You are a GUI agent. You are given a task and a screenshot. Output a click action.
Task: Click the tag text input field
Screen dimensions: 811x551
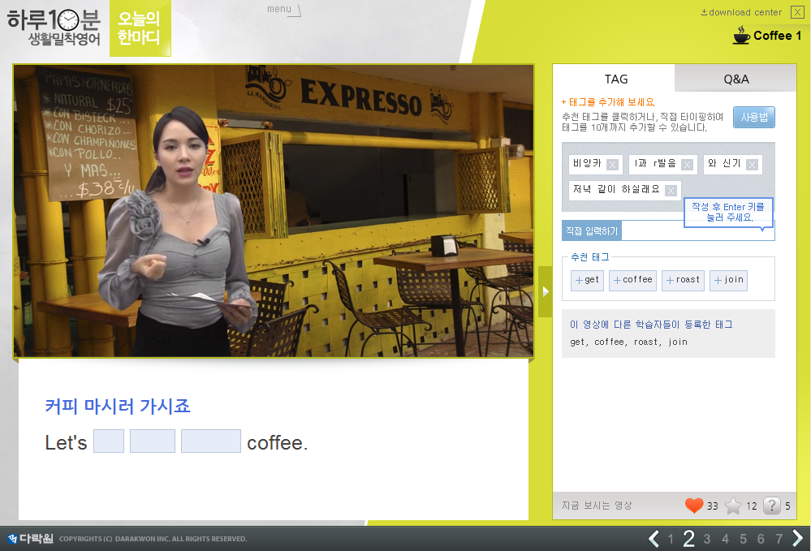(697, 231)
